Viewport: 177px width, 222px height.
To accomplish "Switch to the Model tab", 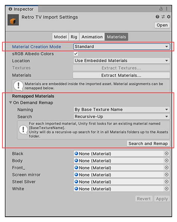I will click(60, 37).
